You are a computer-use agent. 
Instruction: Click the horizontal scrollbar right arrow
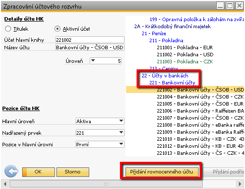(240, 184)
